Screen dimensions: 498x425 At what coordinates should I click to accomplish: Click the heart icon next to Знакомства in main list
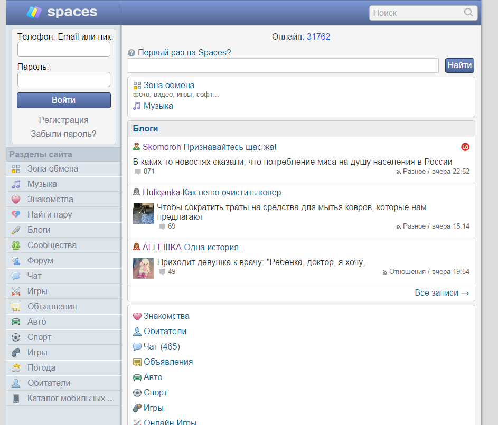(x=137, y=316)
